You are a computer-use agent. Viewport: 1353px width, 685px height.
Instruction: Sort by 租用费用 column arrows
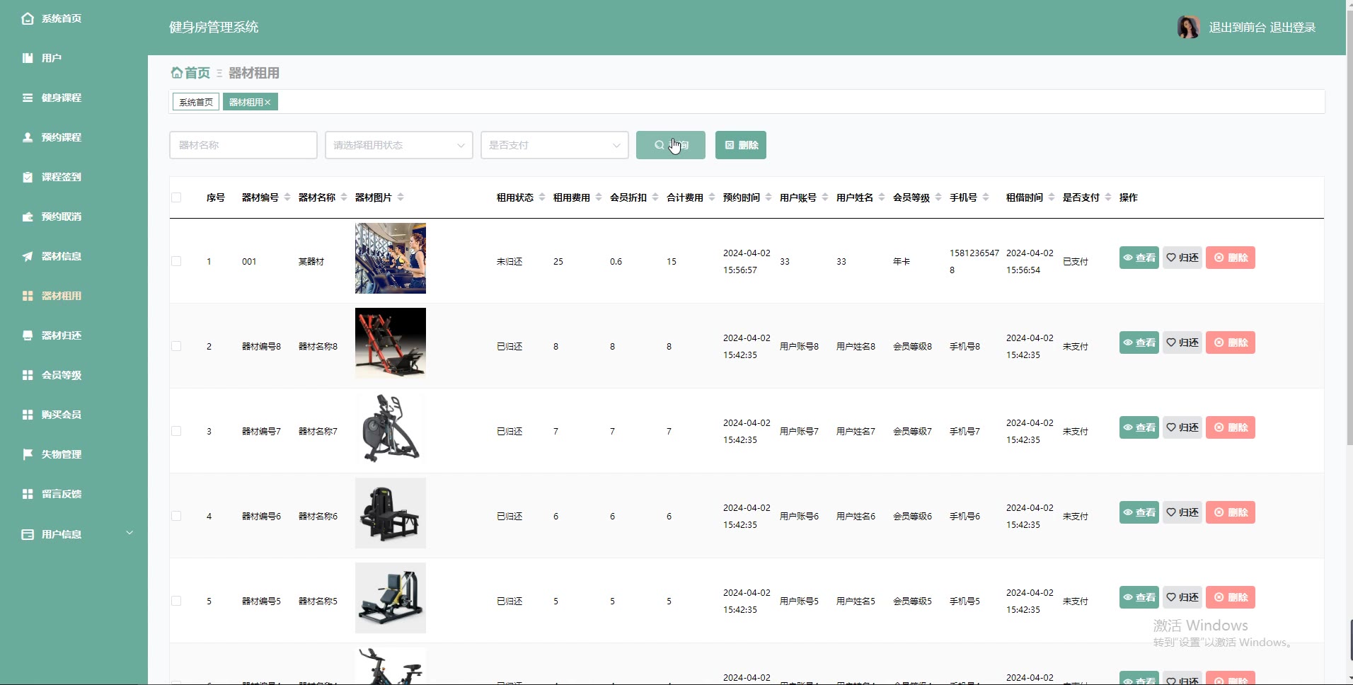pyautogui.click(x=599, y=197)
